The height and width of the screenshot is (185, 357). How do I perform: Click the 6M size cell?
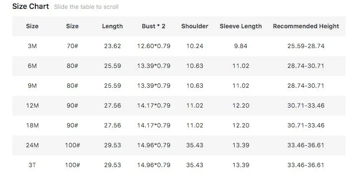pyautogui.click(x=32, y=66)
